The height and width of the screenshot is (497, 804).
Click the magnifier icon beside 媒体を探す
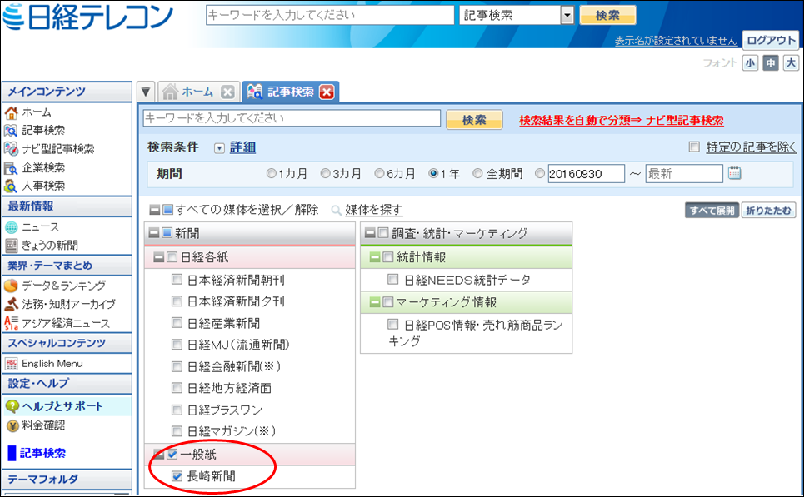pos(336,210)
